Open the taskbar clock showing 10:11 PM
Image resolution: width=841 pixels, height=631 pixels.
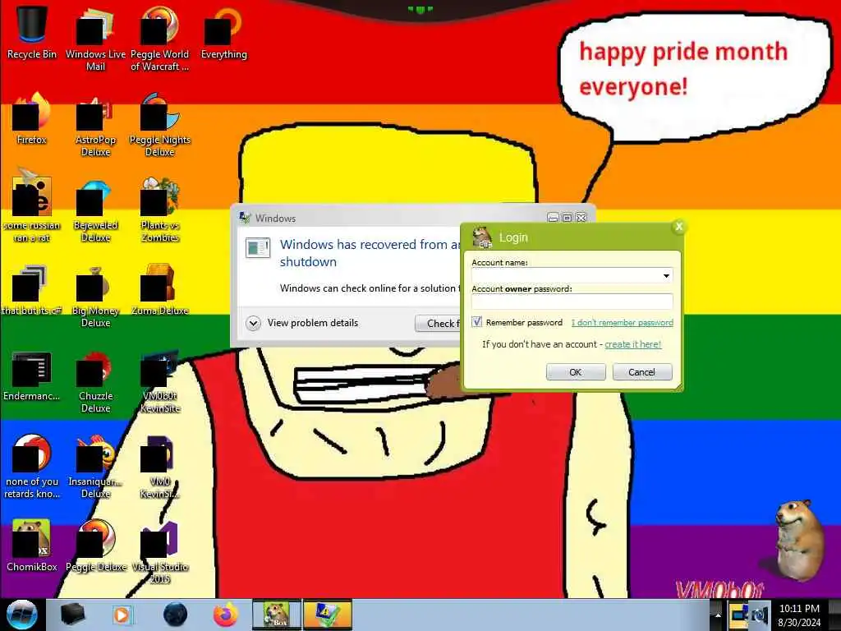coord(799,615)
